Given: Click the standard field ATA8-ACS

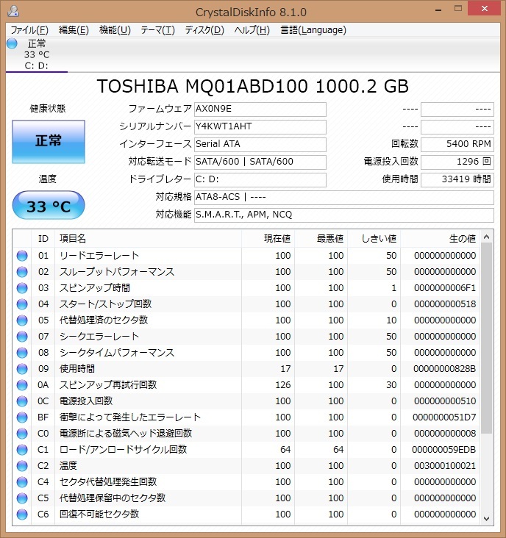Looking at the screenshot, I should (x=344, y=197).
